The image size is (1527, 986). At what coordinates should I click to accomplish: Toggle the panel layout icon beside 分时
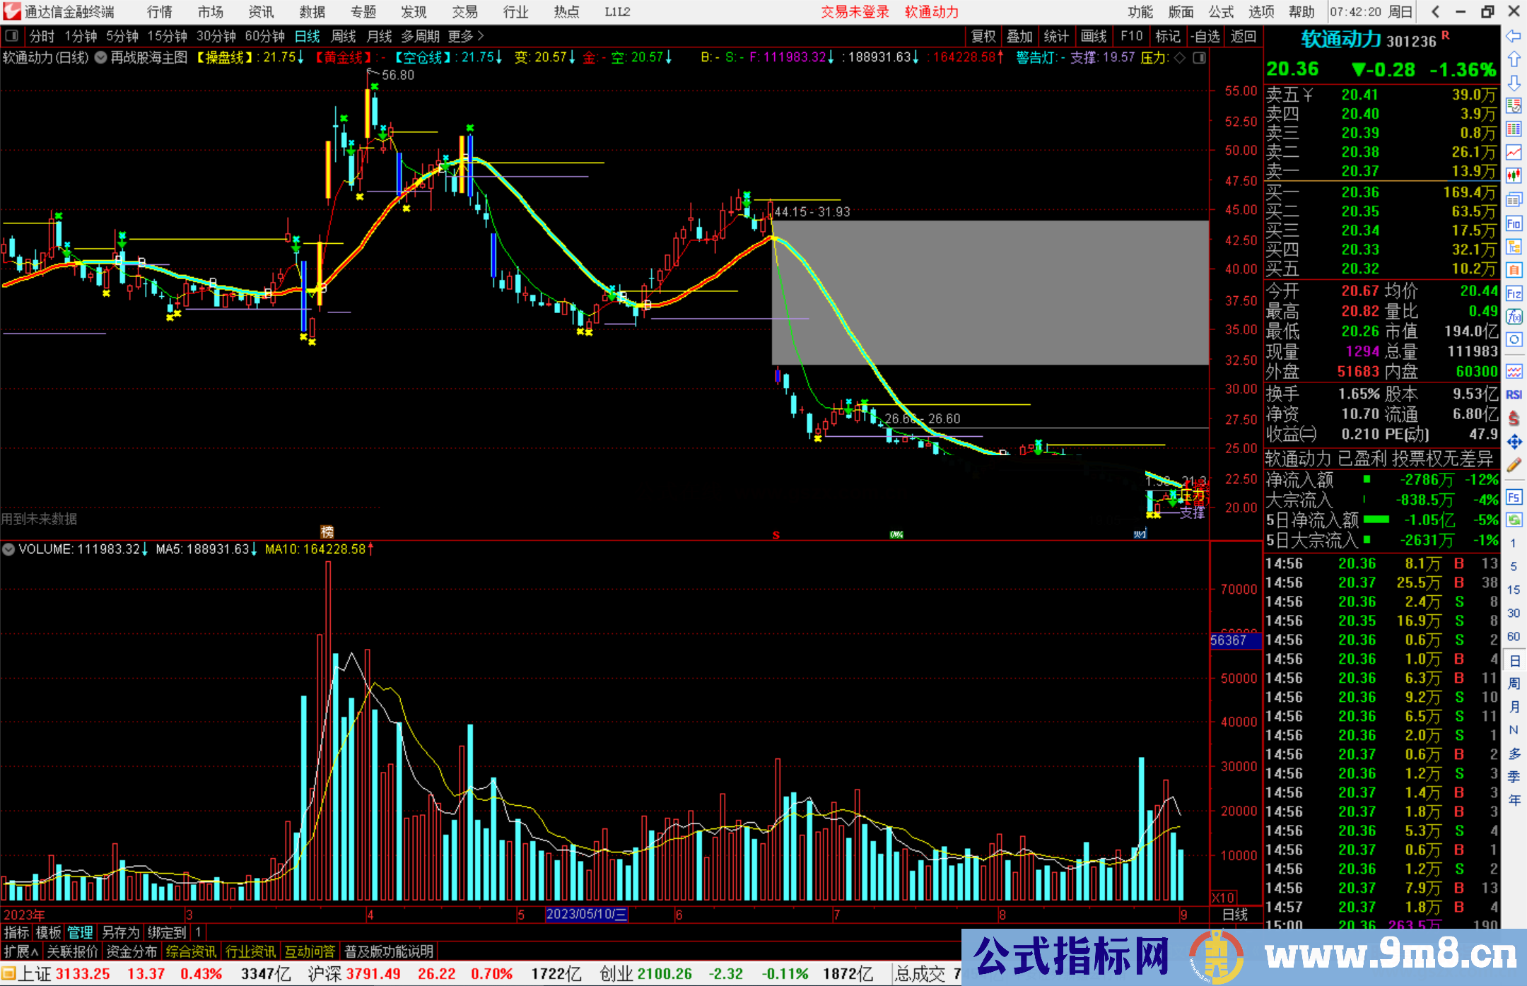(x=12, y=35)
